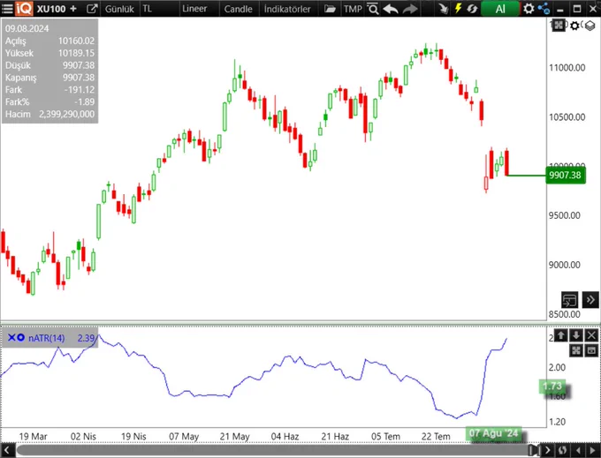Screen dimensions: 601x458
Task: Click the iQ logo icon
Action: point(24,8)
